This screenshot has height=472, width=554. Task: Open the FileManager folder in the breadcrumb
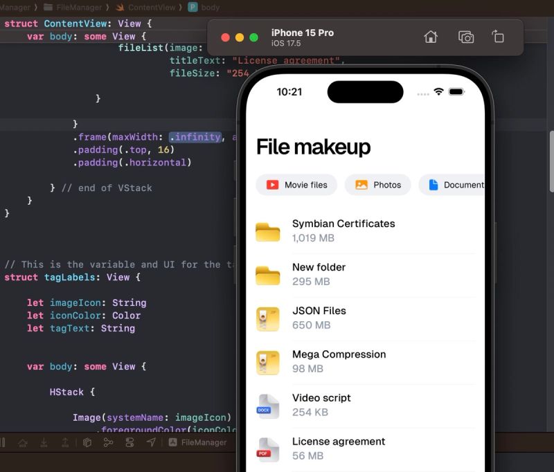click(x=73, y=7)
